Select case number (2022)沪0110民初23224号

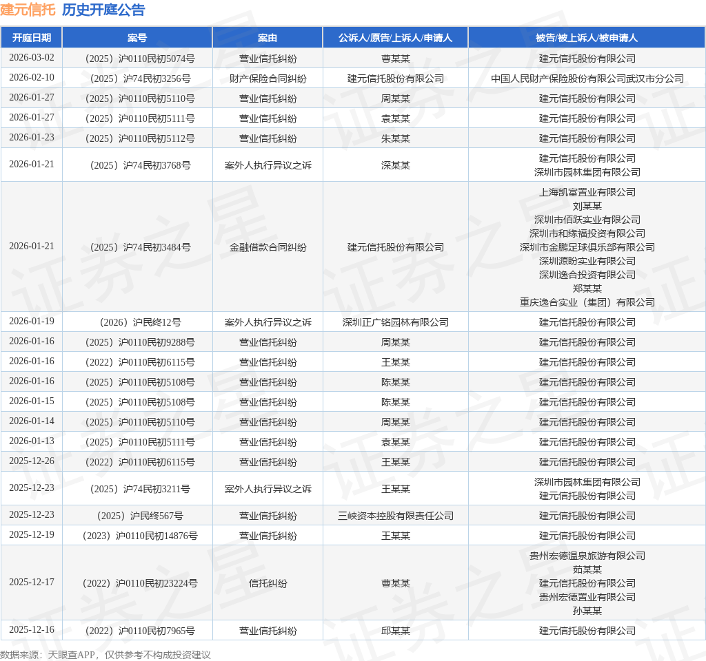(x=140, y=583)
